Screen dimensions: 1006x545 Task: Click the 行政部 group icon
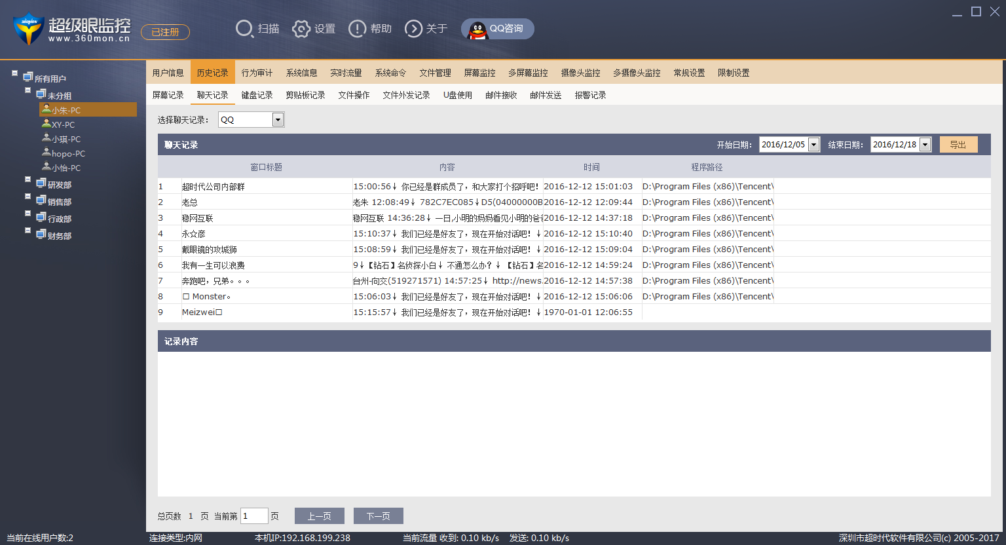[41, 217]
